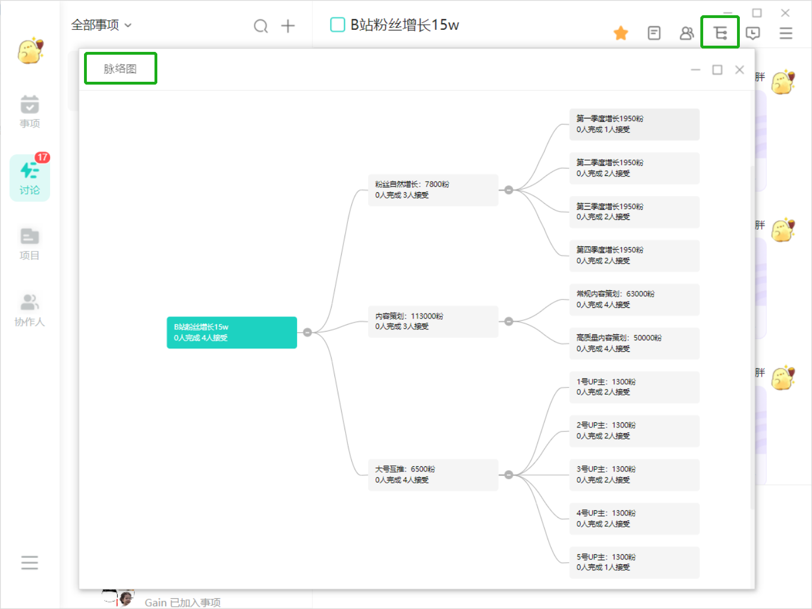Click the search magnifier icon
Image resolution: width=812 pixels, height=609 pixels.
[x=261, y=26]
